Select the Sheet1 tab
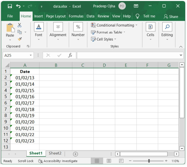Viewport: 187px width, 167px height. tap(36, 153)
